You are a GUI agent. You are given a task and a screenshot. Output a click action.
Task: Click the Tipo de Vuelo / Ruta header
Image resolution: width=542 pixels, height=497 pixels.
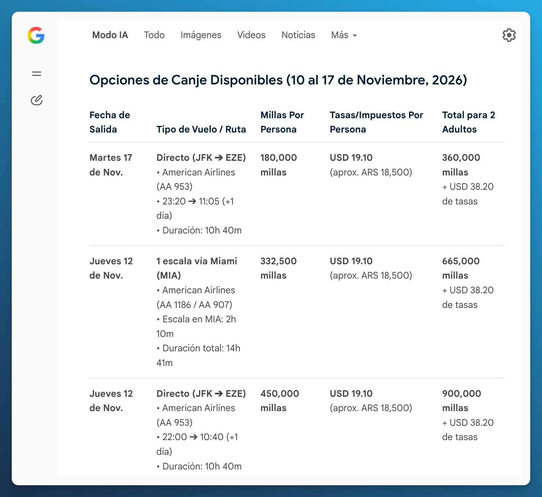(201, 129)
